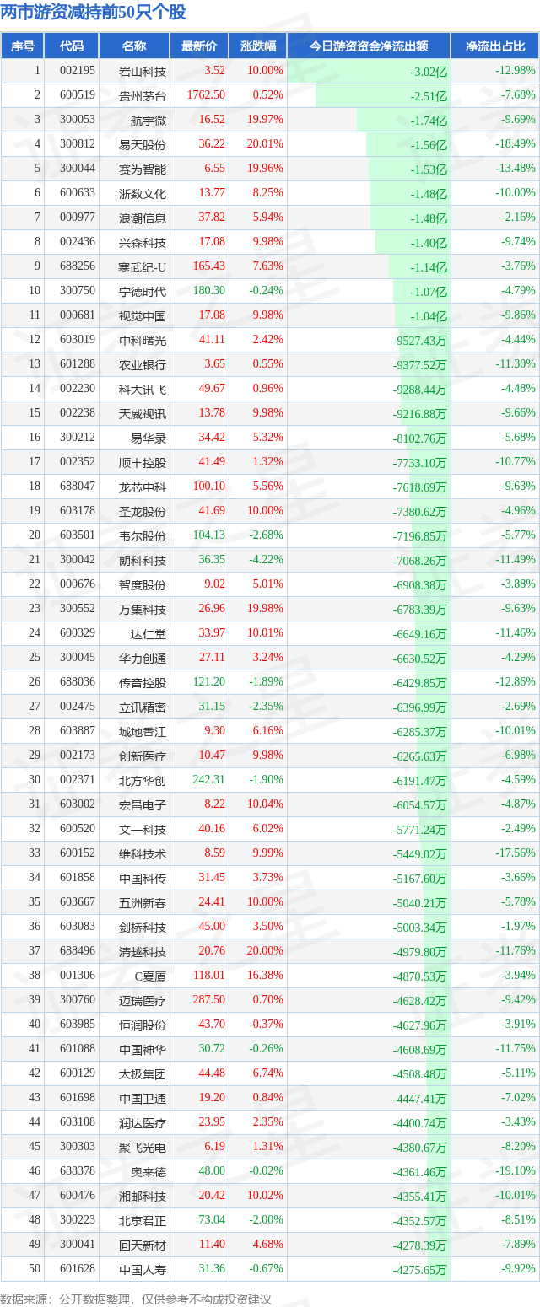This screenshot has height=1307, width=540.
Task: Click stock name 岩山科技
Action: tap(143, 71)
